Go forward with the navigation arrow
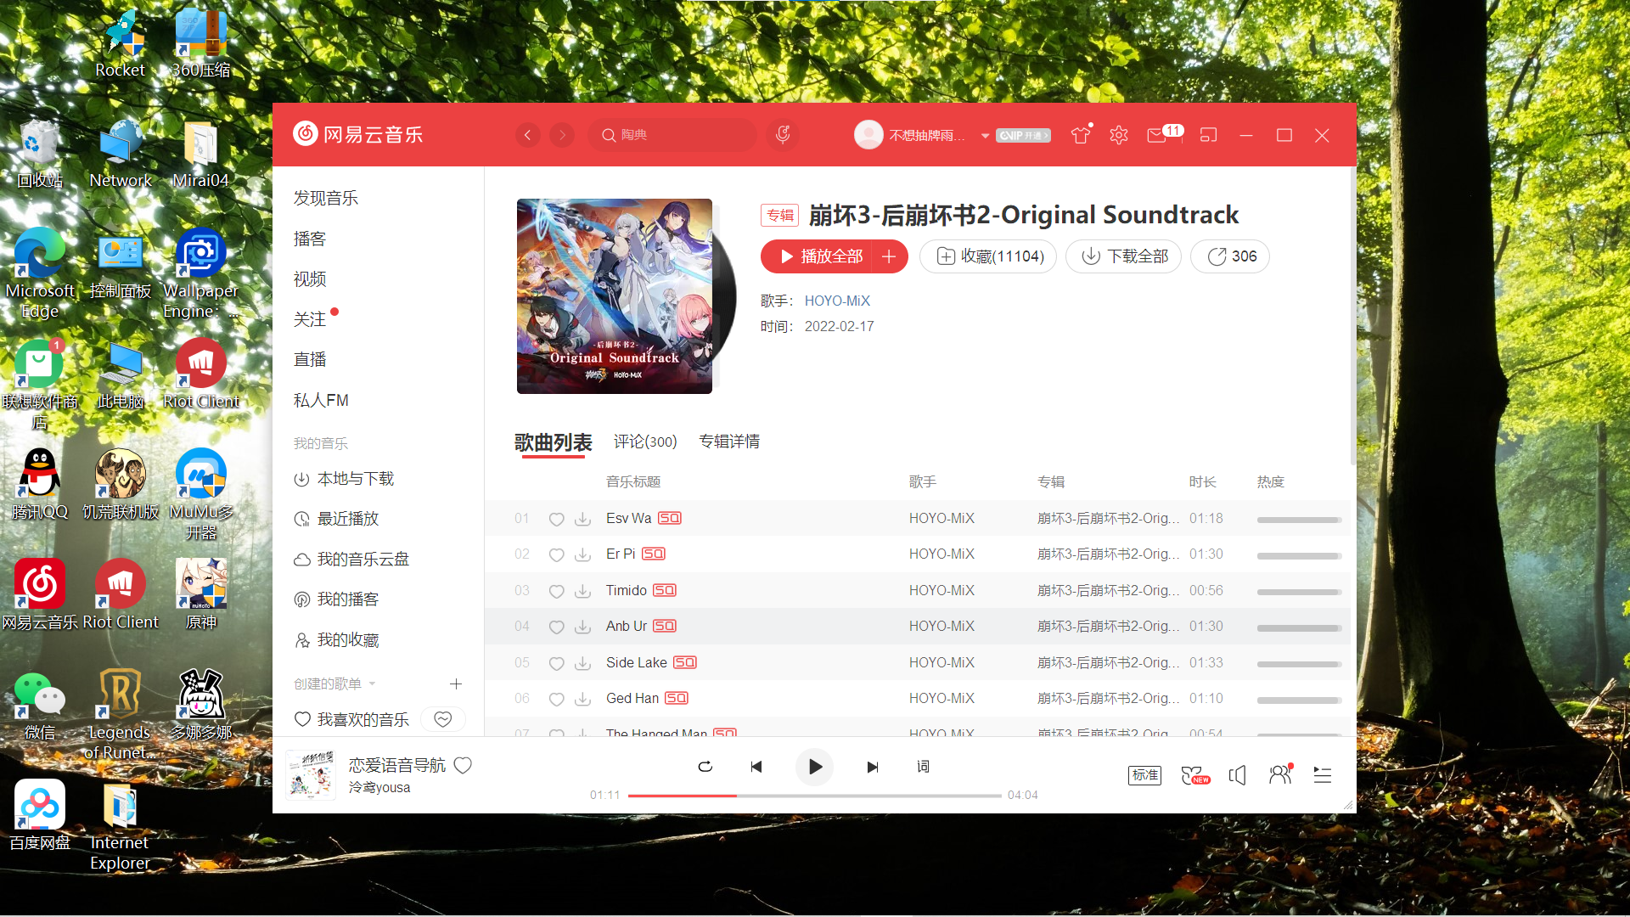The image size is (1630, 917). [x=562, y=135]
